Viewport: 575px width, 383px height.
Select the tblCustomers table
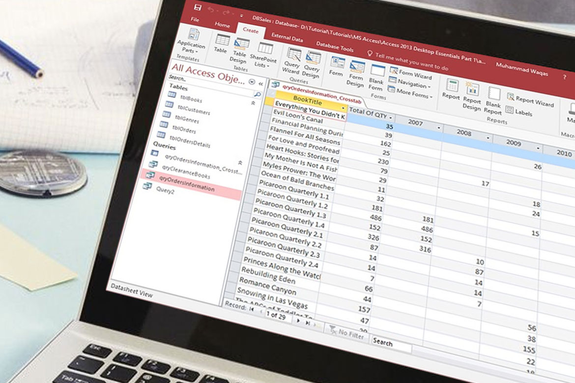[x=189, y=108]
